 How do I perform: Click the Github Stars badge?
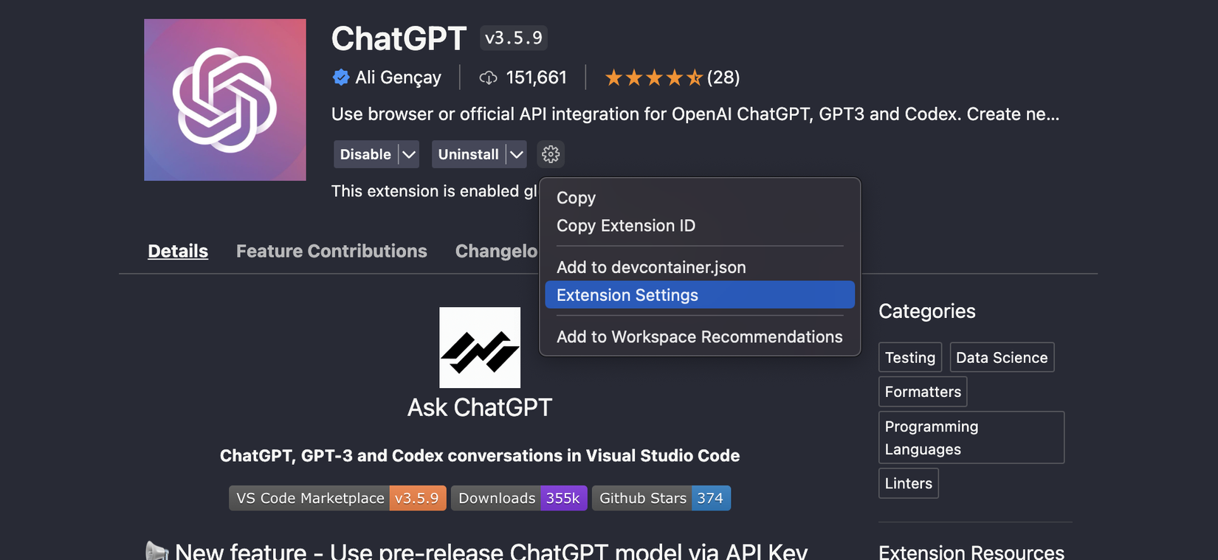pyautogui.click(x=661, y=498)
